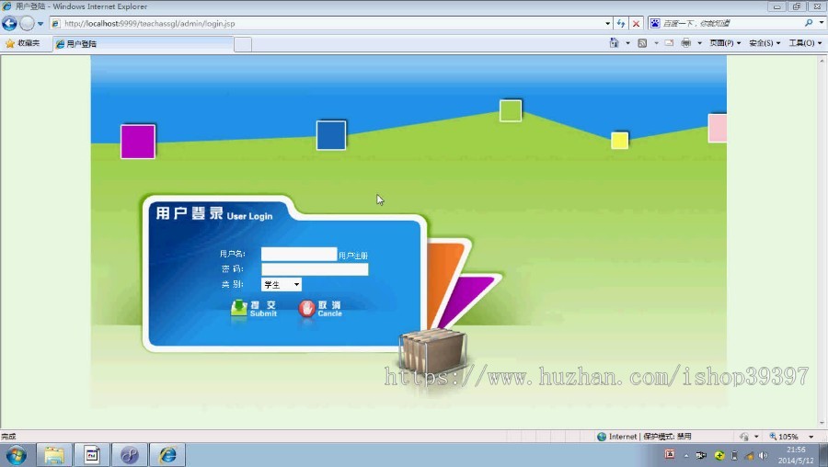This screenshot has width=828, height=467.
Task: Open the 工具(O) menu
Action: pos(805,43)
